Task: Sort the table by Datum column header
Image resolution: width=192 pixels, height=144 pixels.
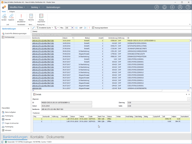Action: coord(65,38)
